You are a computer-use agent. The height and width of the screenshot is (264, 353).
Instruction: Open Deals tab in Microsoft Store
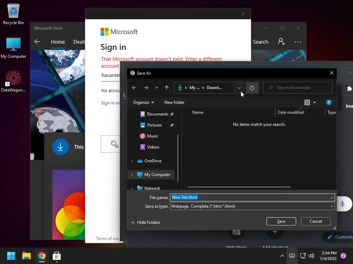tap(79, 42)
